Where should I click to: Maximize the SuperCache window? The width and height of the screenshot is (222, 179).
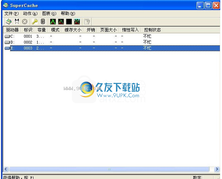[x=208, y=6]
